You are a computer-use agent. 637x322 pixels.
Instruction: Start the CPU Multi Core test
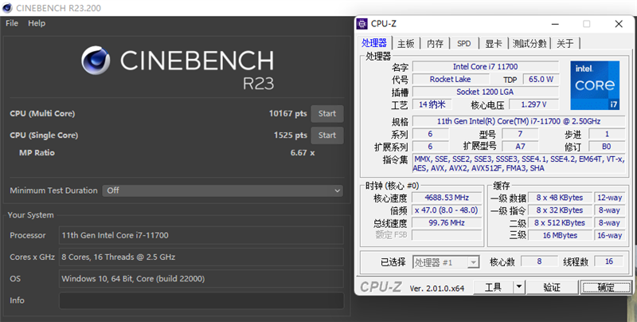(327, 114)
